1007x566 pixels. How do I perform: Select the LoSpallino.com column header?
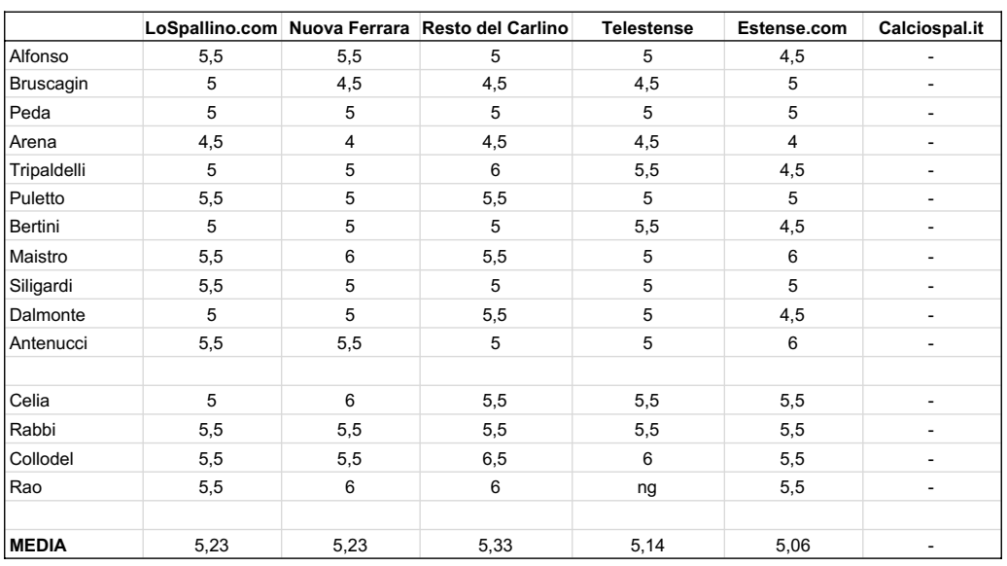(211, 28)
